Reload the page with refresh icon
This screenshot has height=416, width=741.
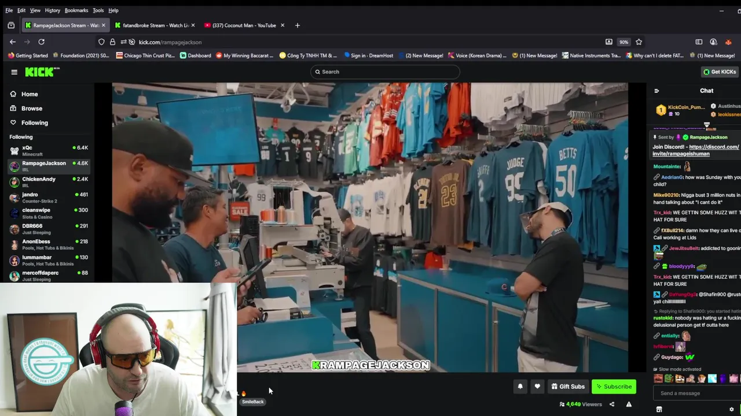(41, 42)
